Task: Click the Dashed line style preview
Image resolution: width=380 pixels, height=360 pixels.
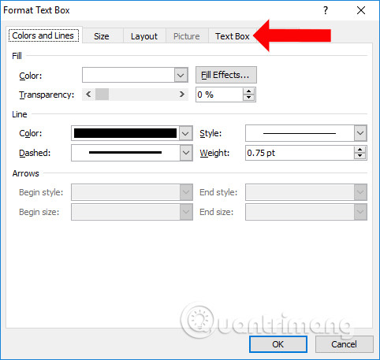Action: click(125, 153)
